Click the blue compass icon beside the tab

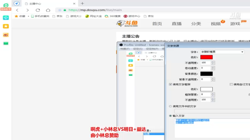(x=17, y=3)
